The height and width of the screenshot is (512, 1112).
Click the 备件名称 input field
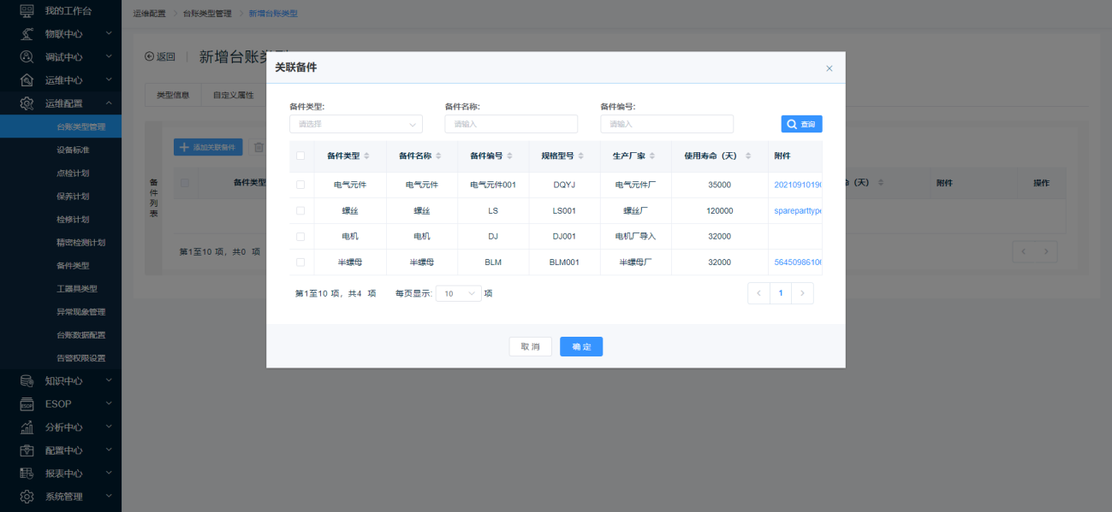pyautogui.click(x=511, y=124)
